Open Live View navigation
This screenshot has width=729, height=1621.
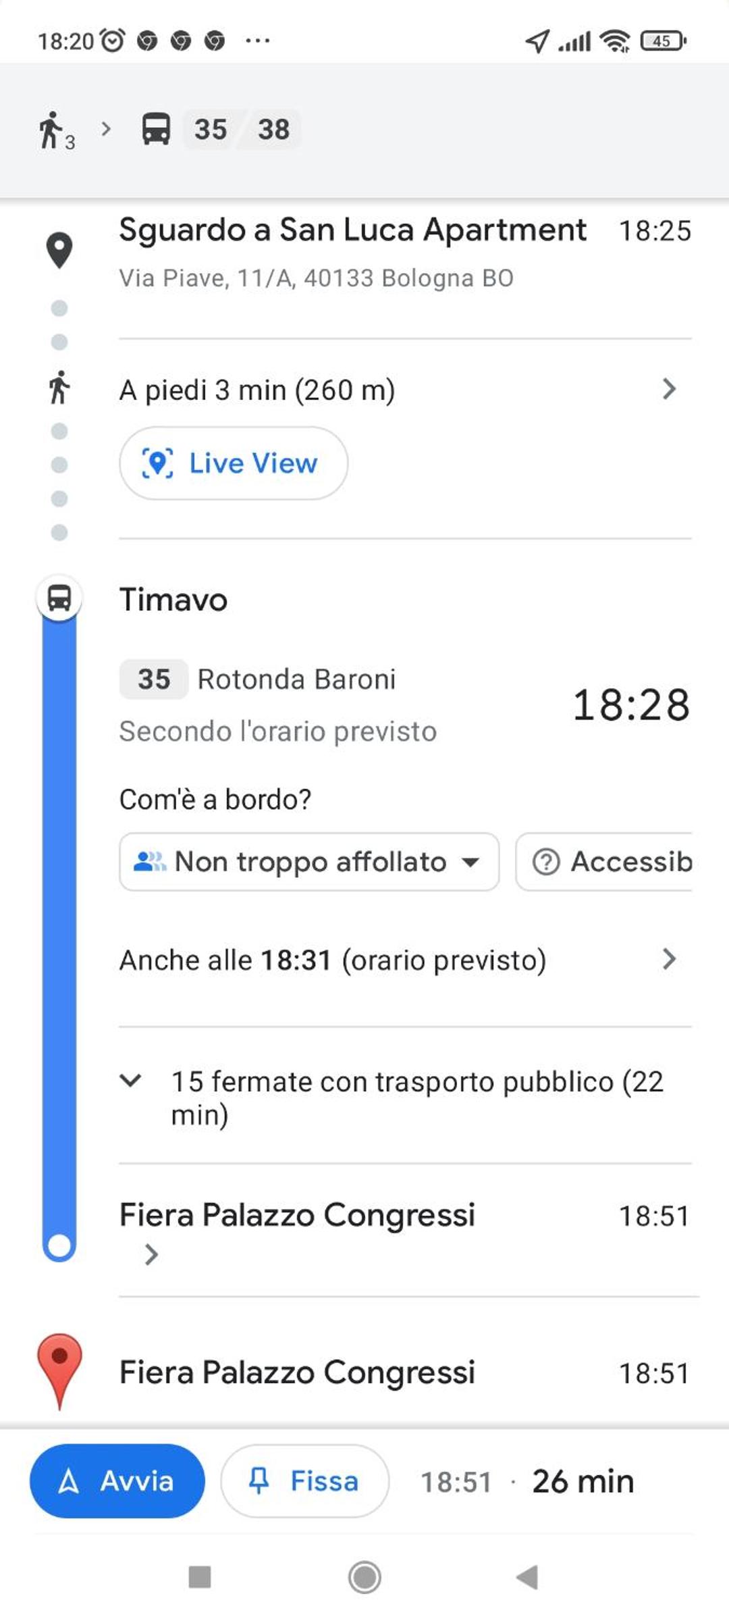pos(234,463)
